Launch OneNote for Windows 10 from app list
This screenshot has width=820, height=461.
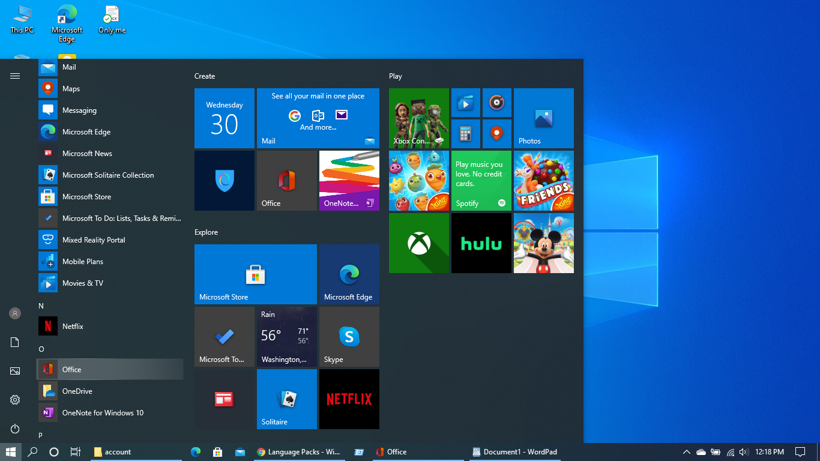[x=110, y=413]
